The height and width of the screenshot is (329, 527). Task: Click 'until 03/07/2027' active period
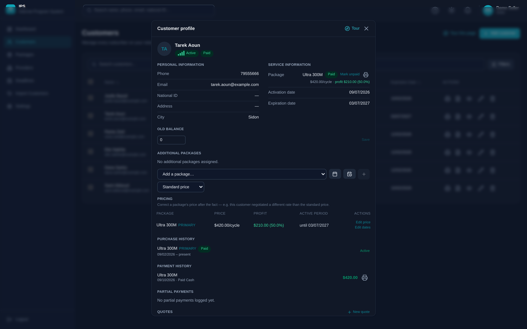tap(314, 225)
